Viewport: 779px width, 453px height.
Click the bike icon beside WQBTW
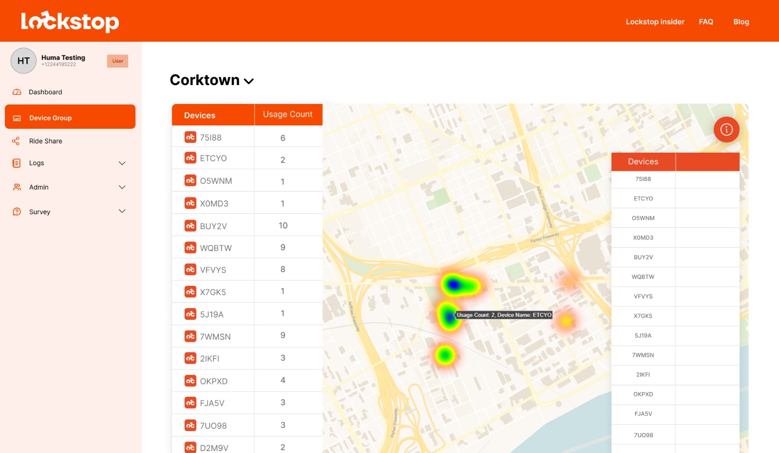[x=190, y=247]
